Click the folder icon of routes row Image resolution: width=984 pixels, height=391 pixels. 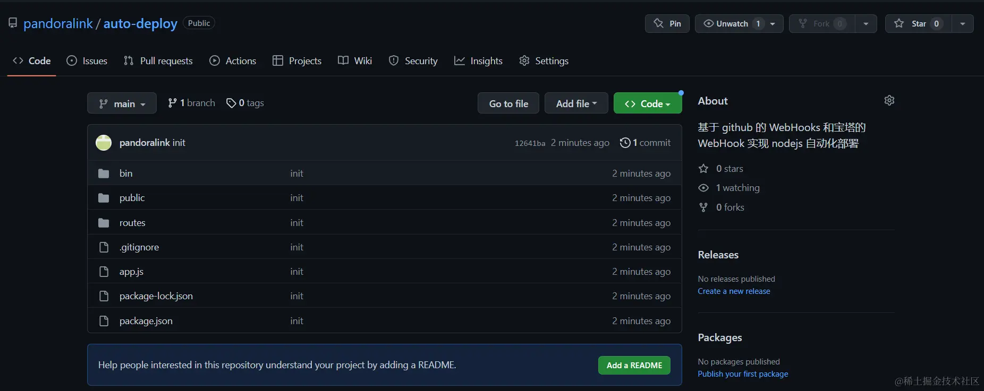click(x=104, y=223)
